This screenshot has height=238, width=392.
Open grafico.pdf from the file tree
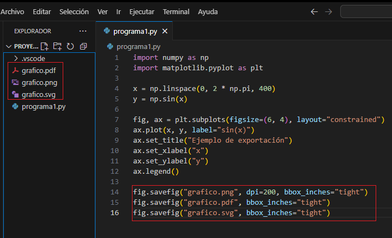[x=39, y=70]
